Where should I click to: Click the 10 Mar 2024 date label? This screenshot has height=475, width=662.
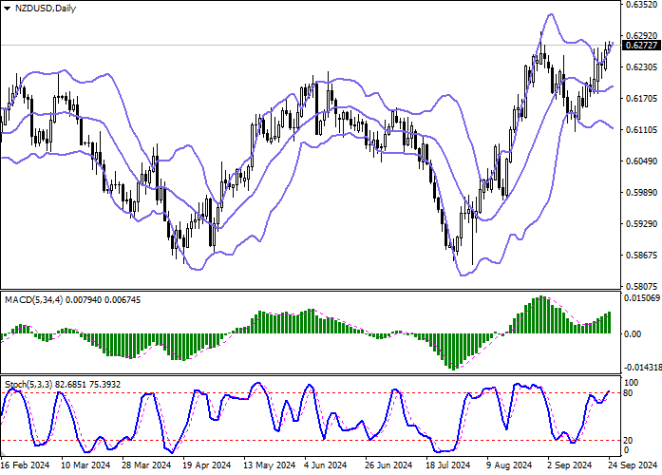pyautogui.click(x=85, y=465)
